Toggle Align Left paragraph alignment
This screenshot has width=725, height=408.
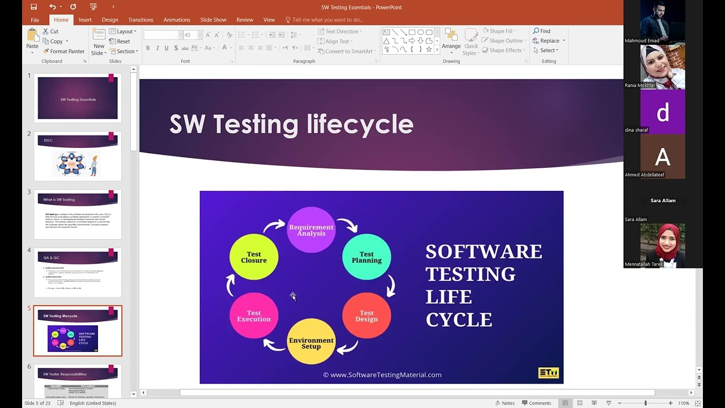coord(242,48)
